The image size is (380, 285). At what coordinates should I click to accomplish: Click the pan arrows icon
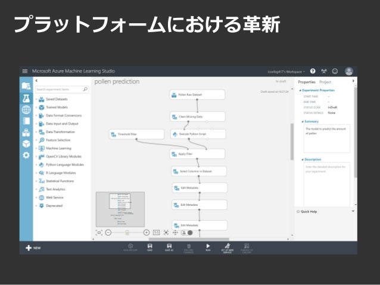pyautogui.click(x=175, y=233)
